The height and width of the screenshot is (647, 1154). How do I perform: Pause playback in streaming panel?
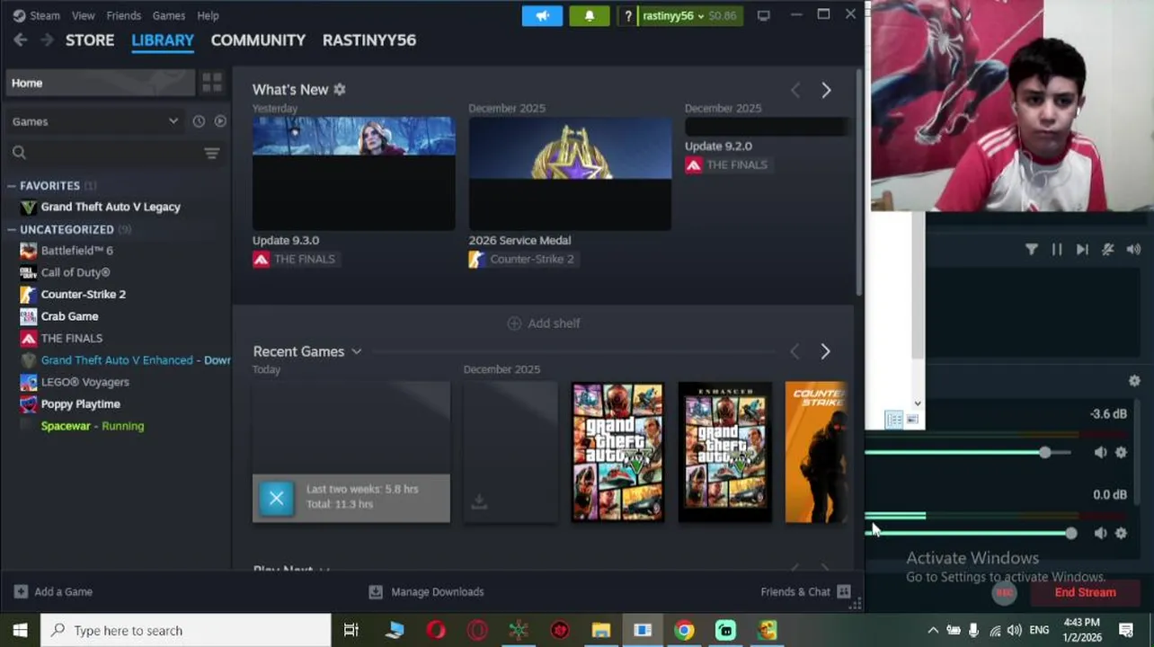tap(1057, 249)
